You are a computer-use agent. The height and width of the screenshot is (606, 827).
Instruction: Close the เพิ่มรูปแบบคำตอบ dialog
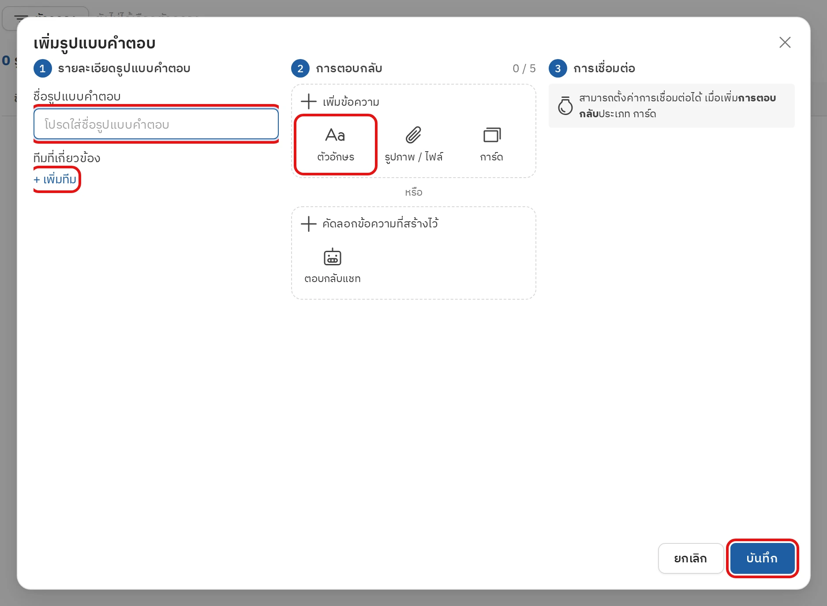click(x=785, y=42)
